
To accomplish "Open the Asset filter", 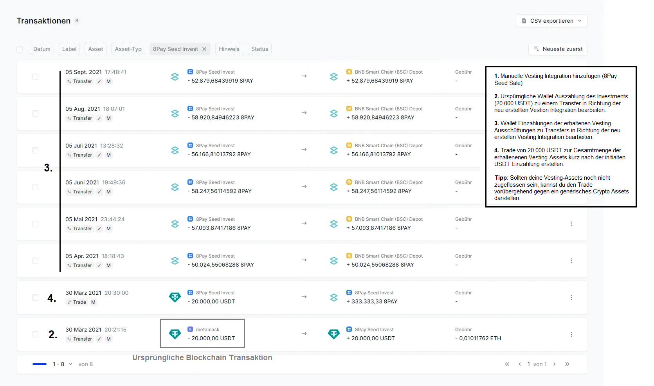I will point(95,49).
